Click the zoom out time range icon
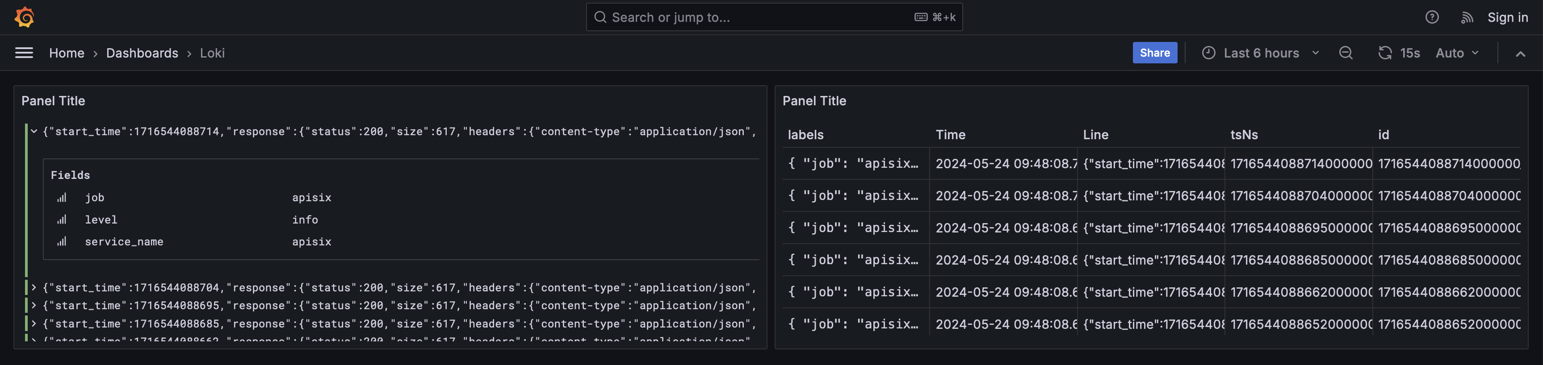1543x365 pixels. coord(1346,53)
